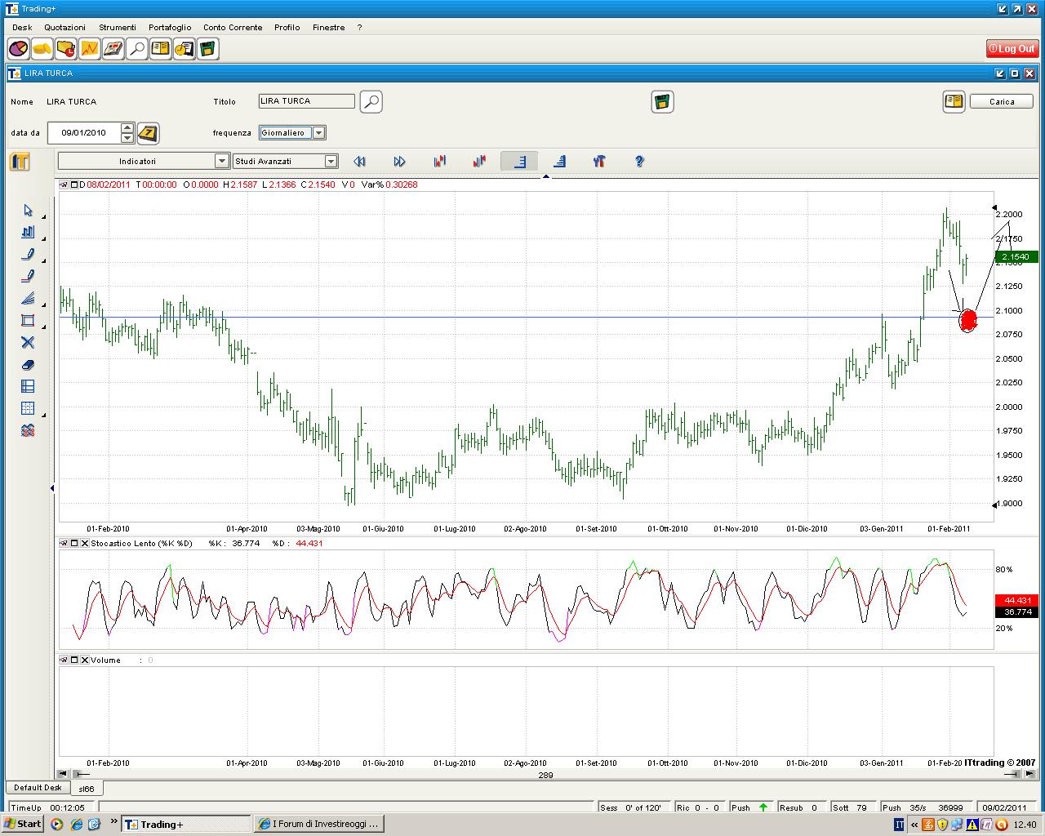Expand the fan lines tool submenu arrow

click(x=43, y=304)
